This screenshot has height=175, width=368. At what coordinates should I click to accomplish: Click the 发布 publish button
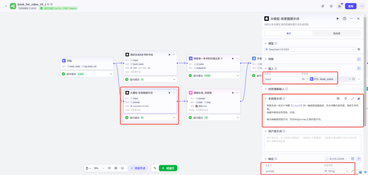(x=350, y=6)
